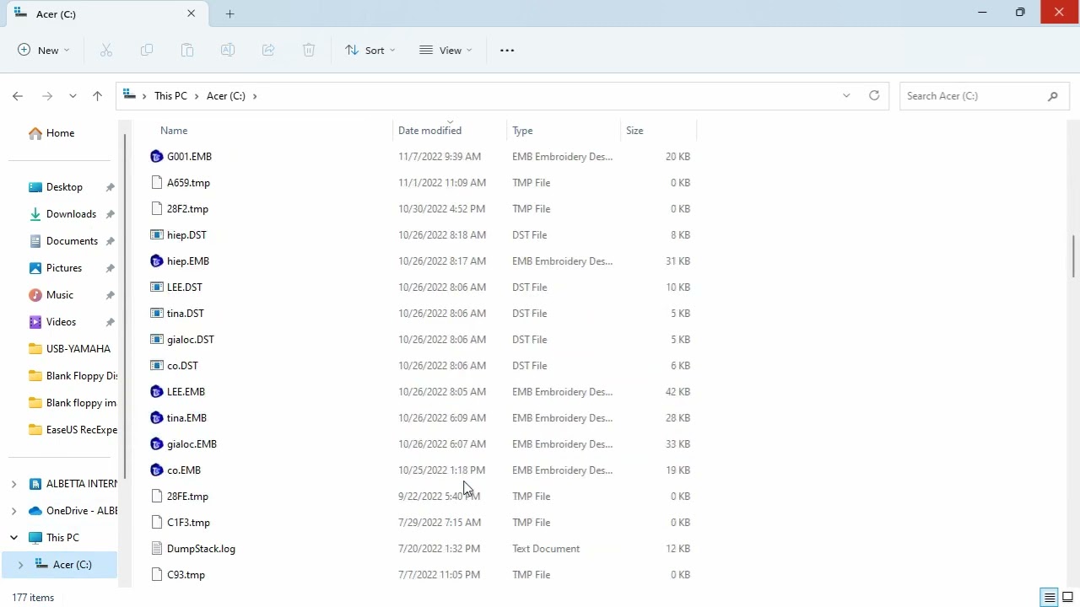This screenshot has width=1080, height=607.
Task: Collapse the This PC tree node
Action: [13, 538]
